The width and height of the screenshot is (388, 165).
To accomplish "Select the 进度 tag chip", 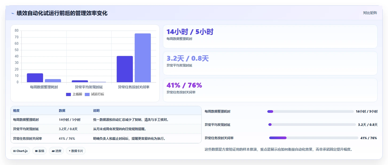I will tap(56, 151).
